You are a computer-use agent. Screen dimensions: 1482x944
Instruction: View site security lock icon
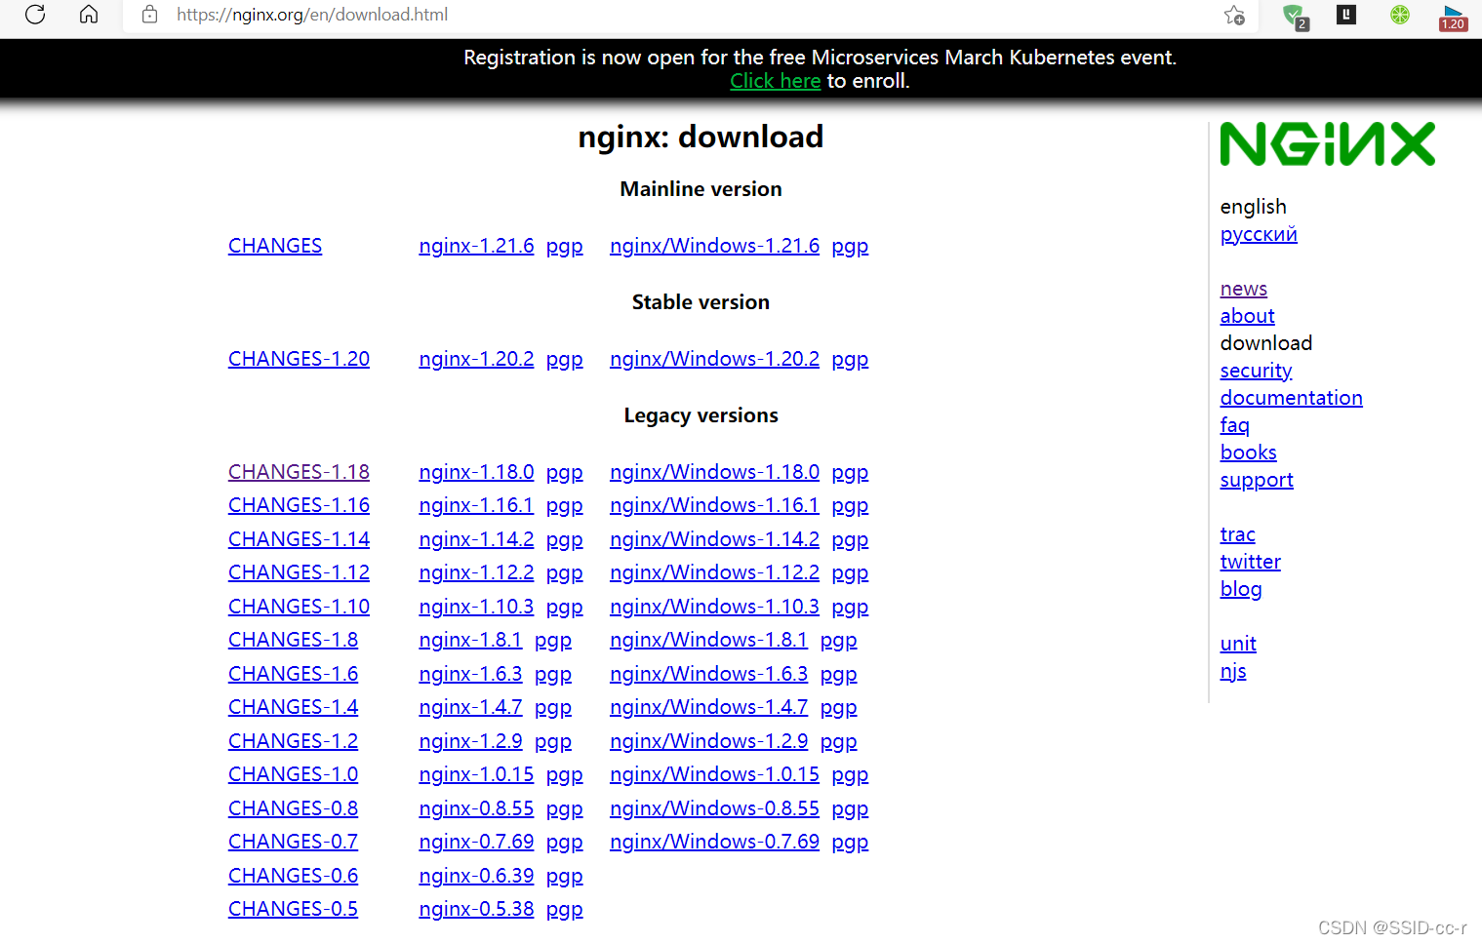click(x=149, y=15)
